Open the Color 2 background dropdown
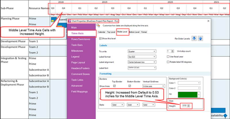The image size is (230, 119). pos(189,88)
